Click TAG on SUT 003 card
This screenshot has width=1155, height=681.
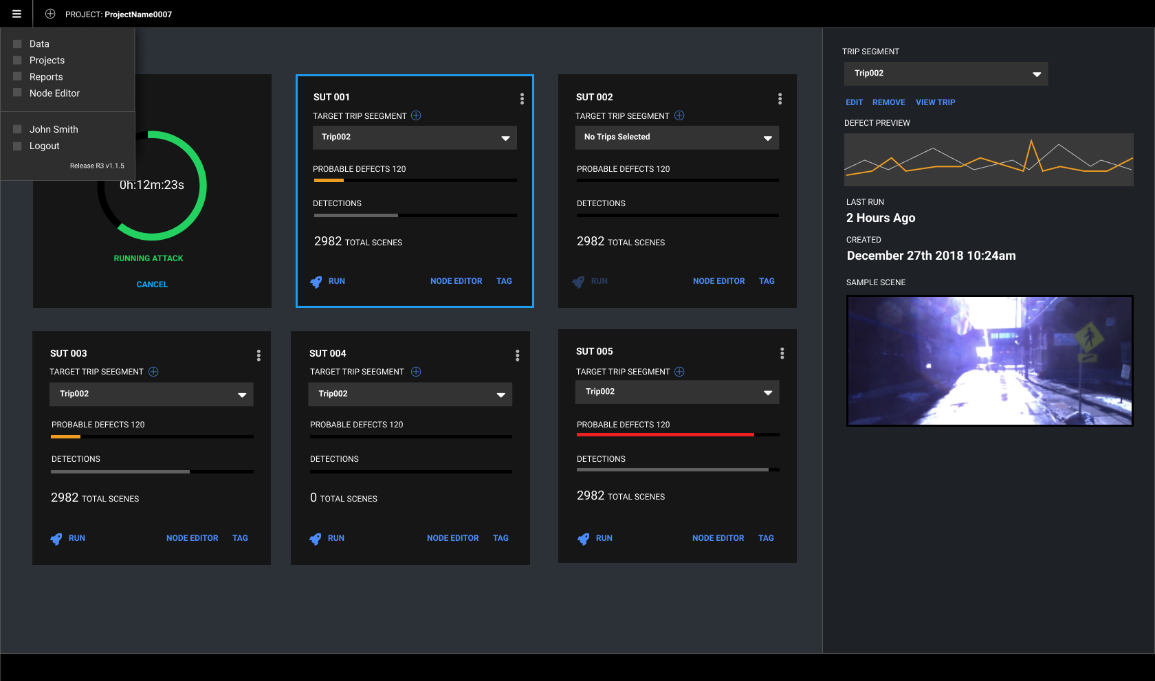point(240,538)
